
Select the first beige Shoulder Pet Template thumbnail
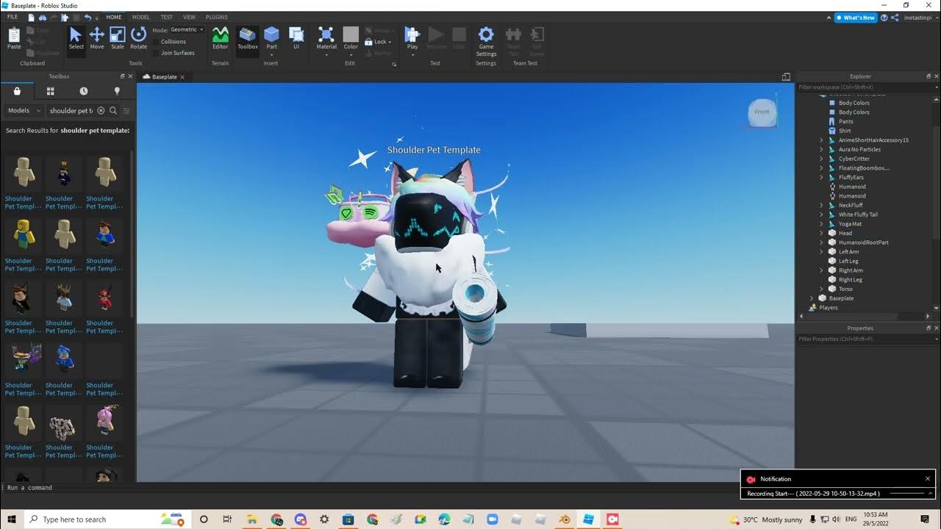pyautogui.click(x=24, y=172)
